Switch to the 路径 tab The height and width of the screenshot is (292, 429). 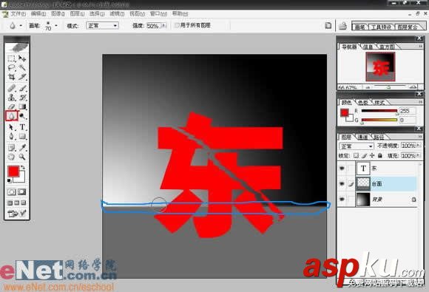[x=379, y=137]
